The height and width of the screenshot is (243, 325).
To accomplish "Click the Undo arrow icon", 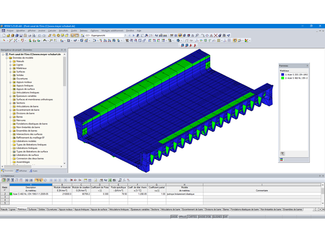I will tap(40, 36).
